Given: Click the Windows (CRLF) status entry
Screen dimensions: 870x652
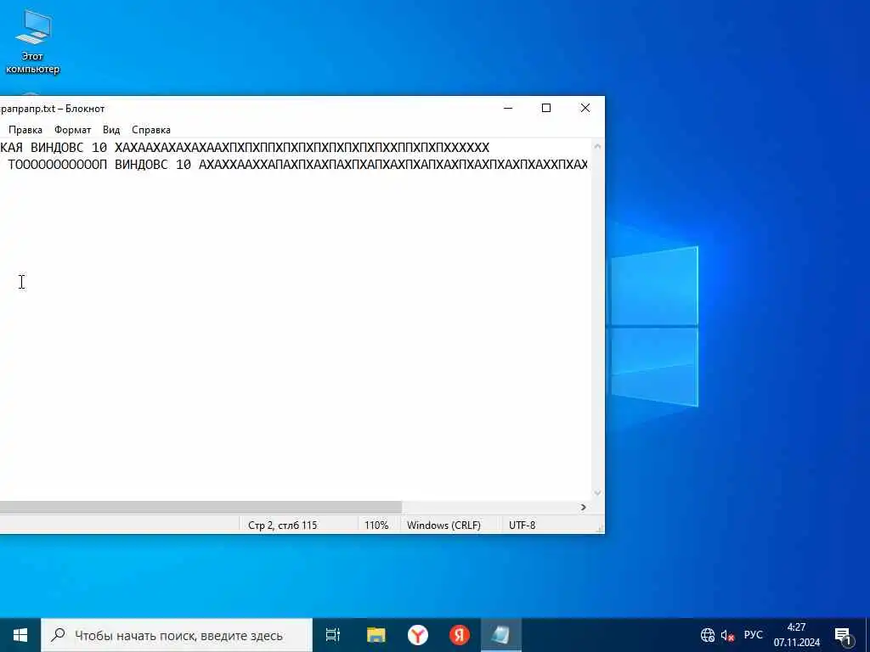Looking at the screenshot, I should tap(443, 525).
